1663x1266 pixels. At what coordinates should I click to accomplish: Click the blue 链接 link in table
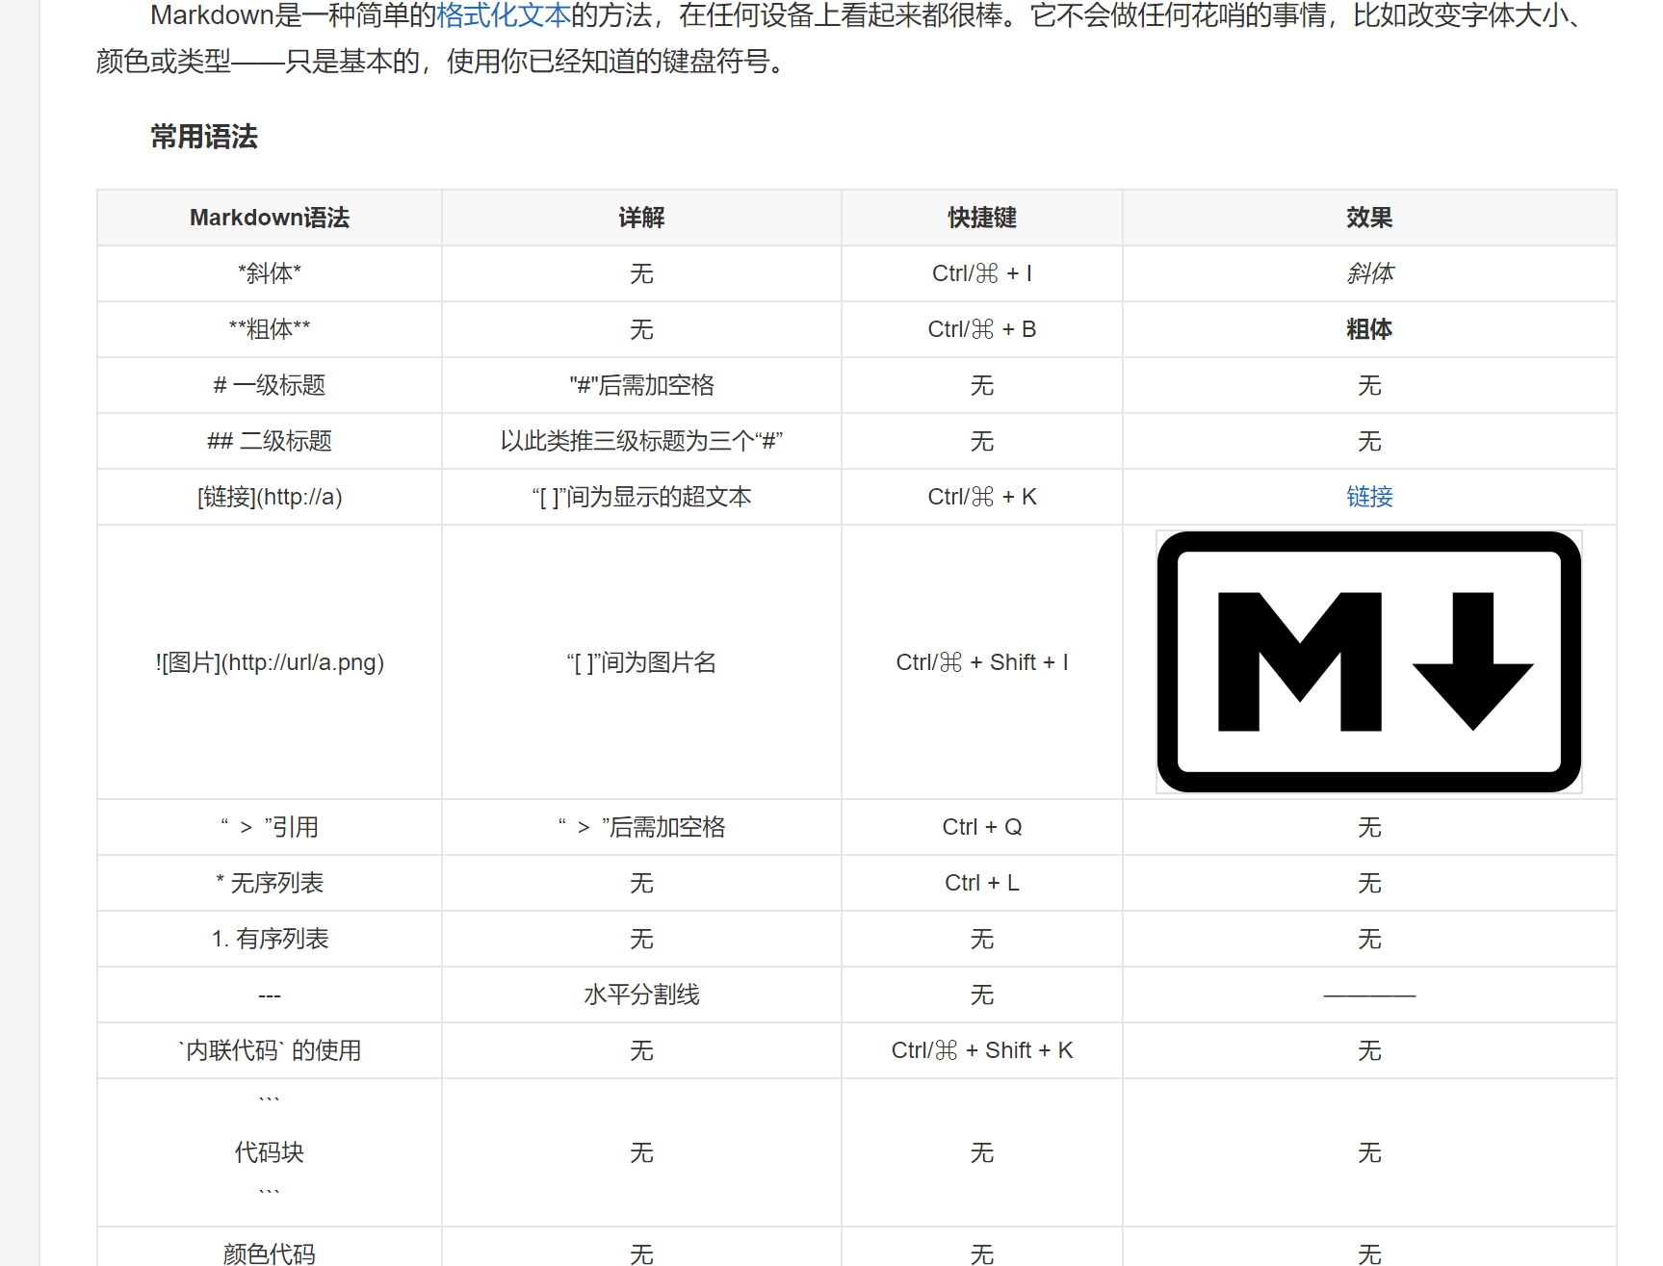[x=1369, y=497]
